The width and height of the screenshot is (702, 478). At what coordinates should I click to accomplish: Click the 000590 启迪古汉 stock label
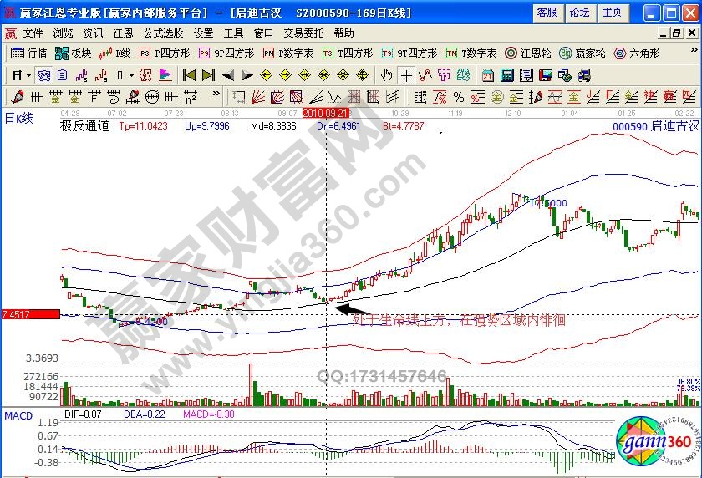656,126
